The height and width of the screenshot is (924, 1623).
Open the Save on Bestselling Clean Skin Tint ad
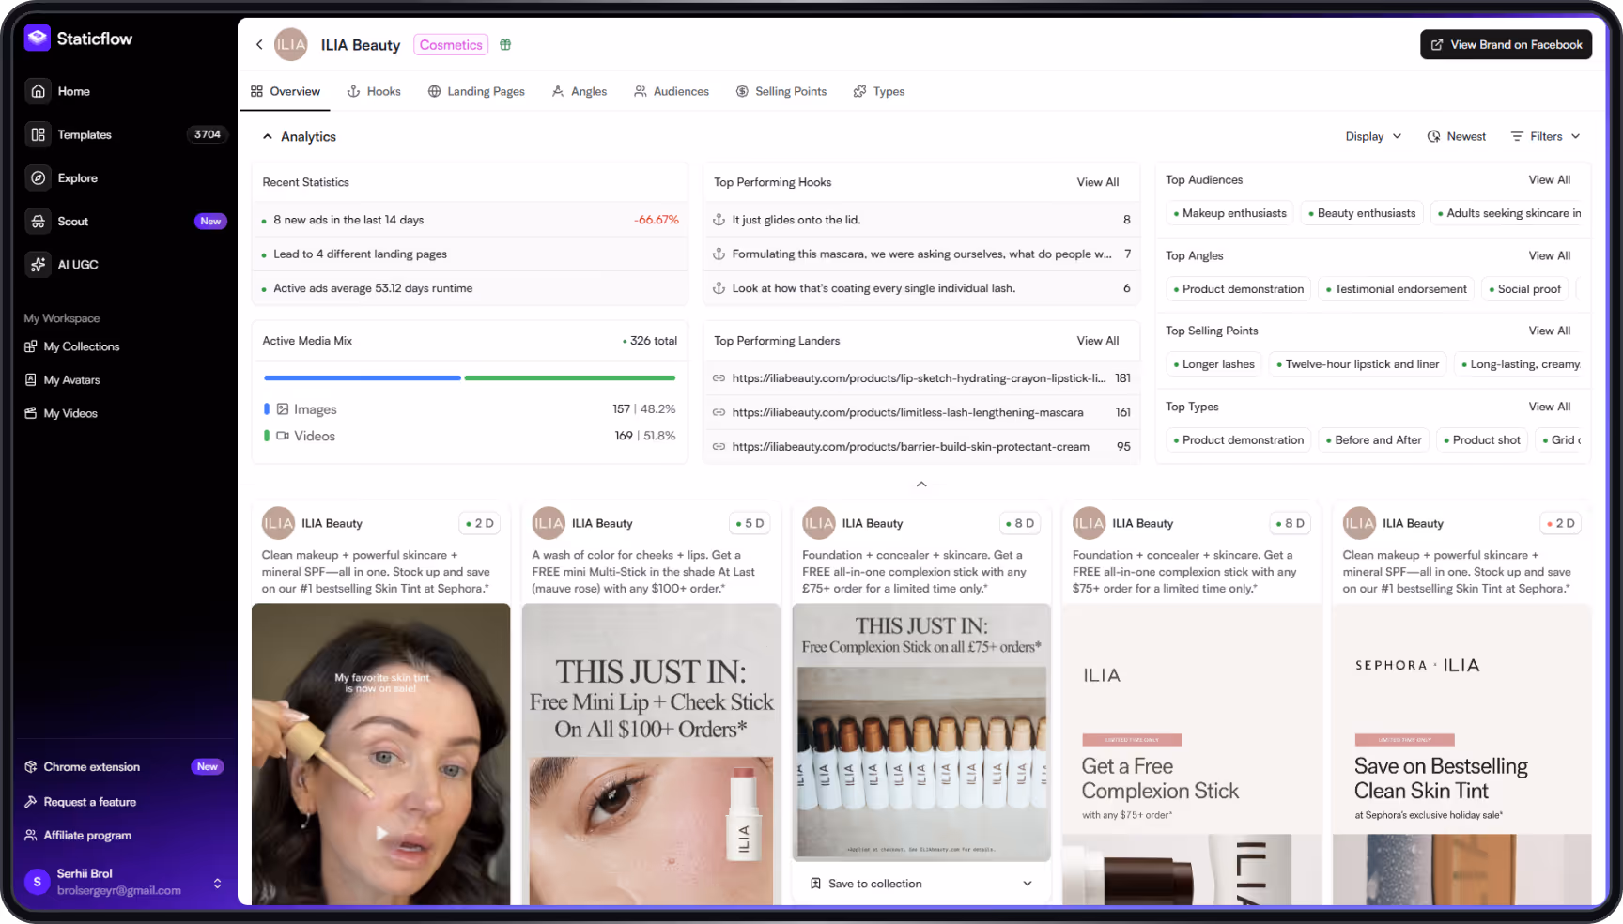pyautogui.click(x=1461, y=754)
